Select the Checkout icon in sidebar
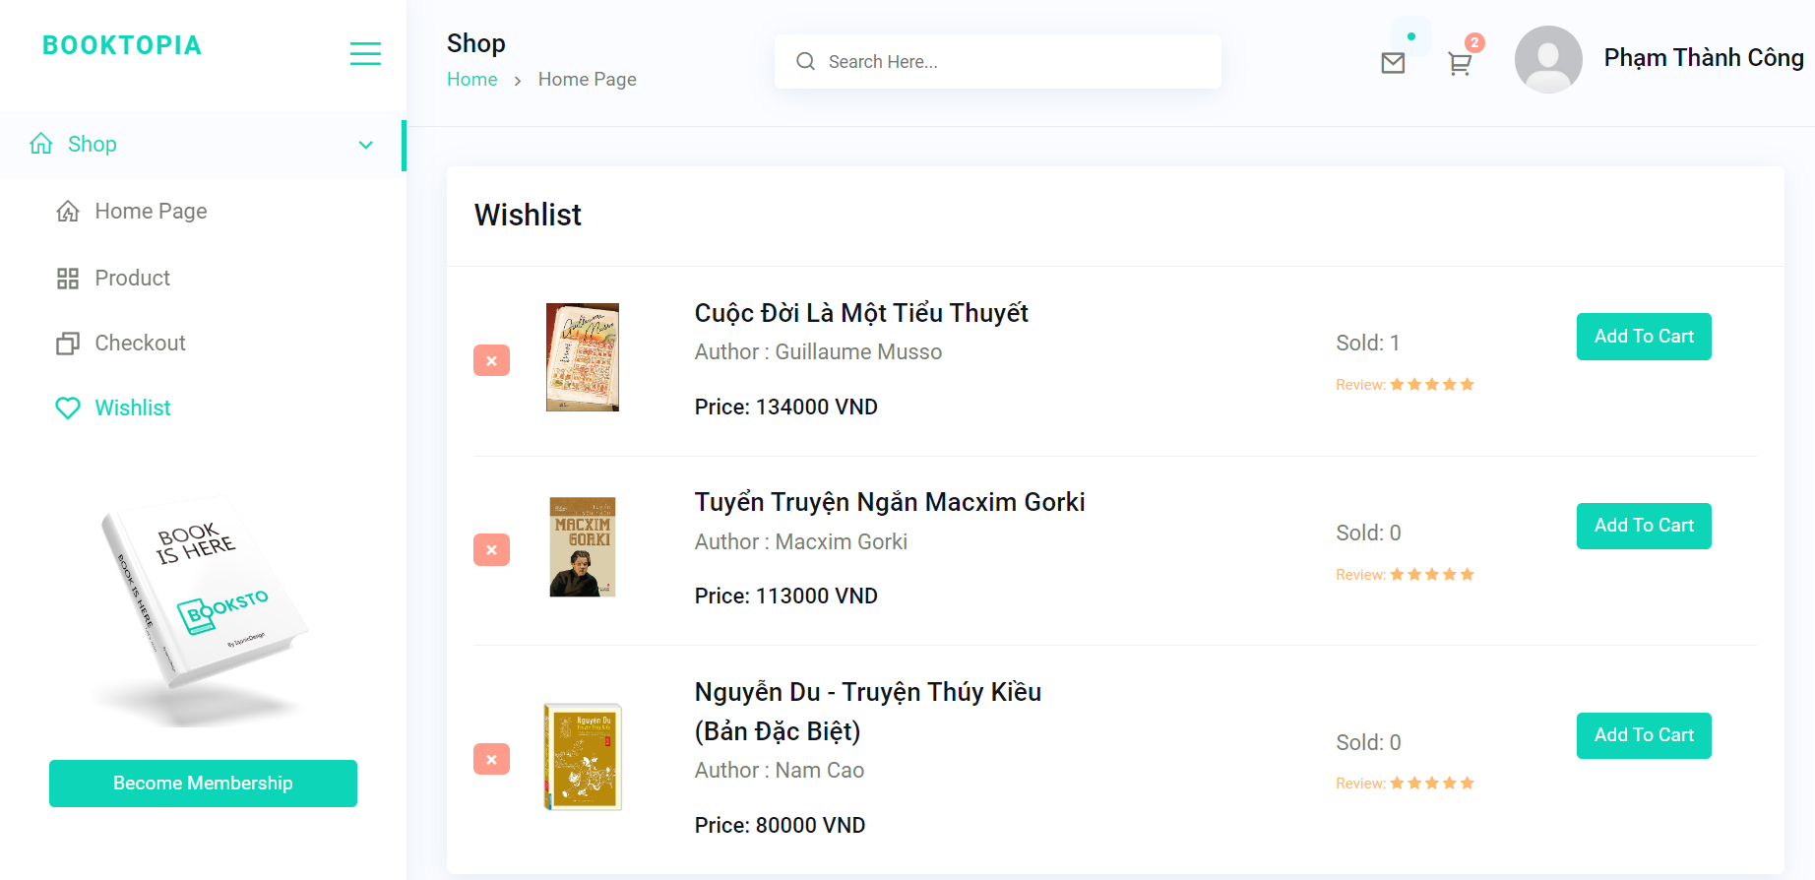 (x=67, y=343)
